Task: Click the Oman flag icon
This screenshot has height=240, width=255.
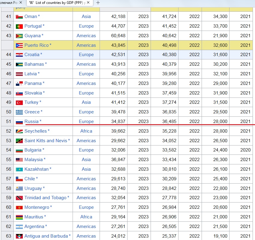Action: [x=19, y=17]
